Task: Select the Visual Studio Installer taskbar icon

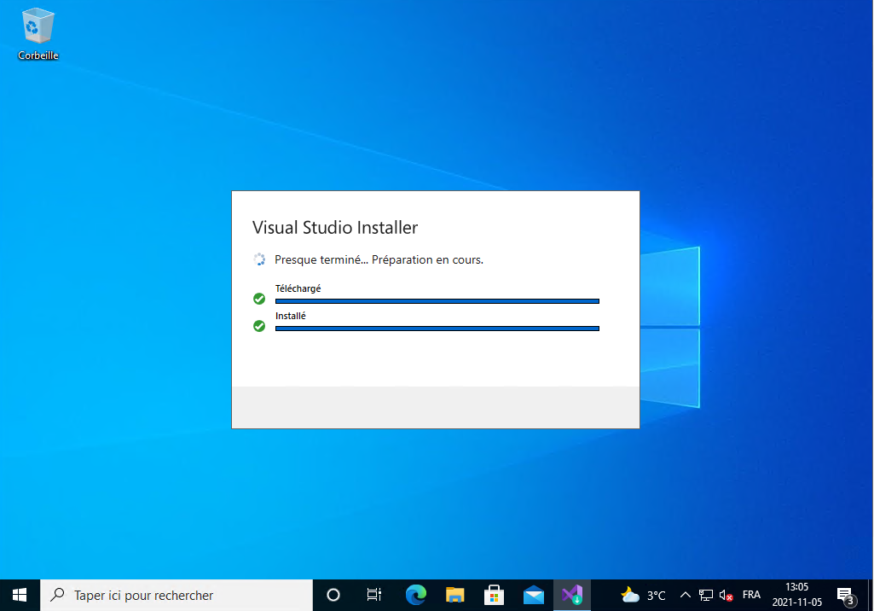Action: pyautogui.click(x=572, y=595)
